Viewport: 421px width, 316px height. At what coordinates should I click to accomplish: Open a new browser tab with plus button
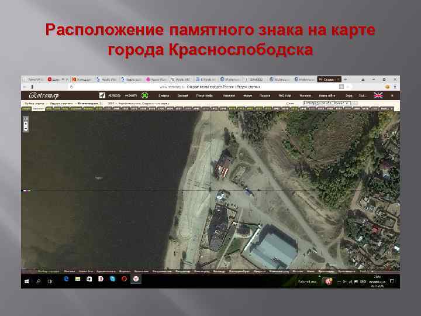point(346,80)
